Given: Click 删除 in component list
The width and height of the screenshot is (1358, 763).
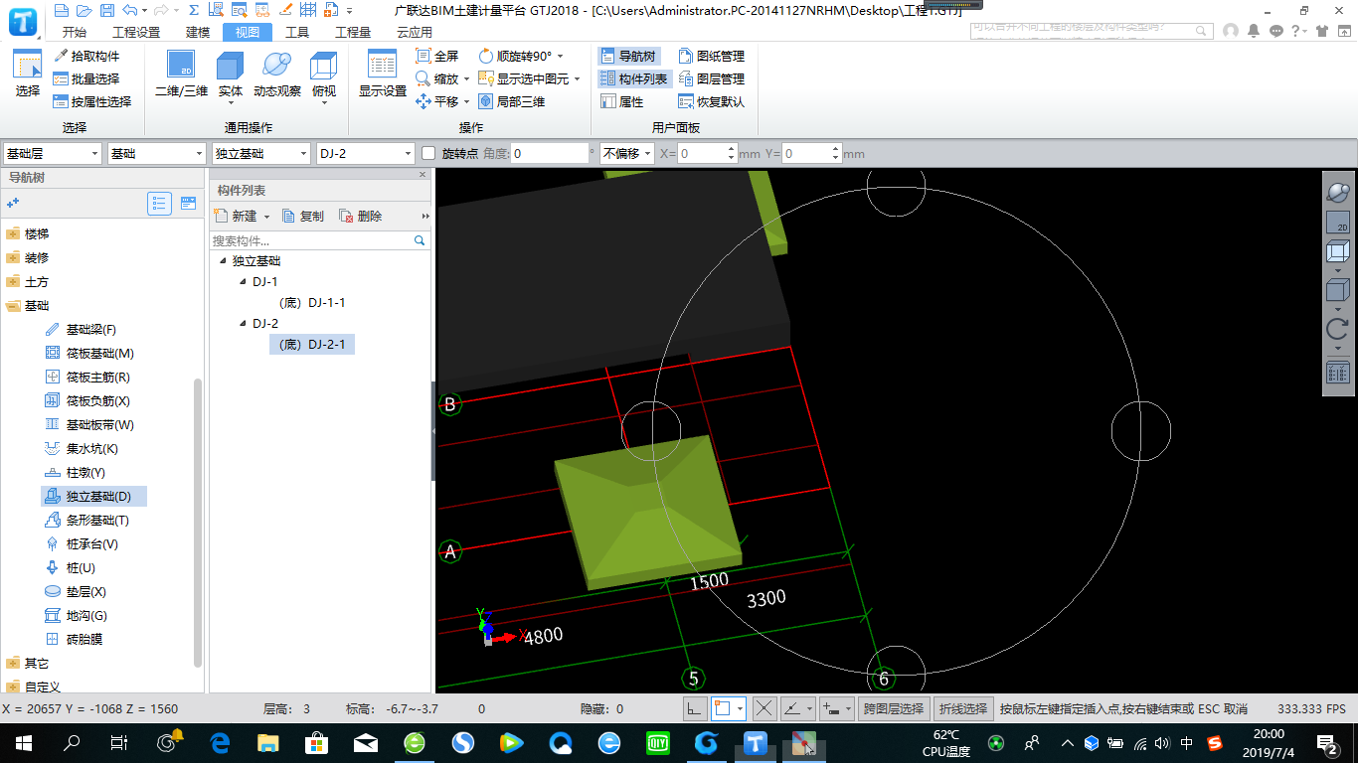Looking at the screenshot, I should click(x=361, y=216).
